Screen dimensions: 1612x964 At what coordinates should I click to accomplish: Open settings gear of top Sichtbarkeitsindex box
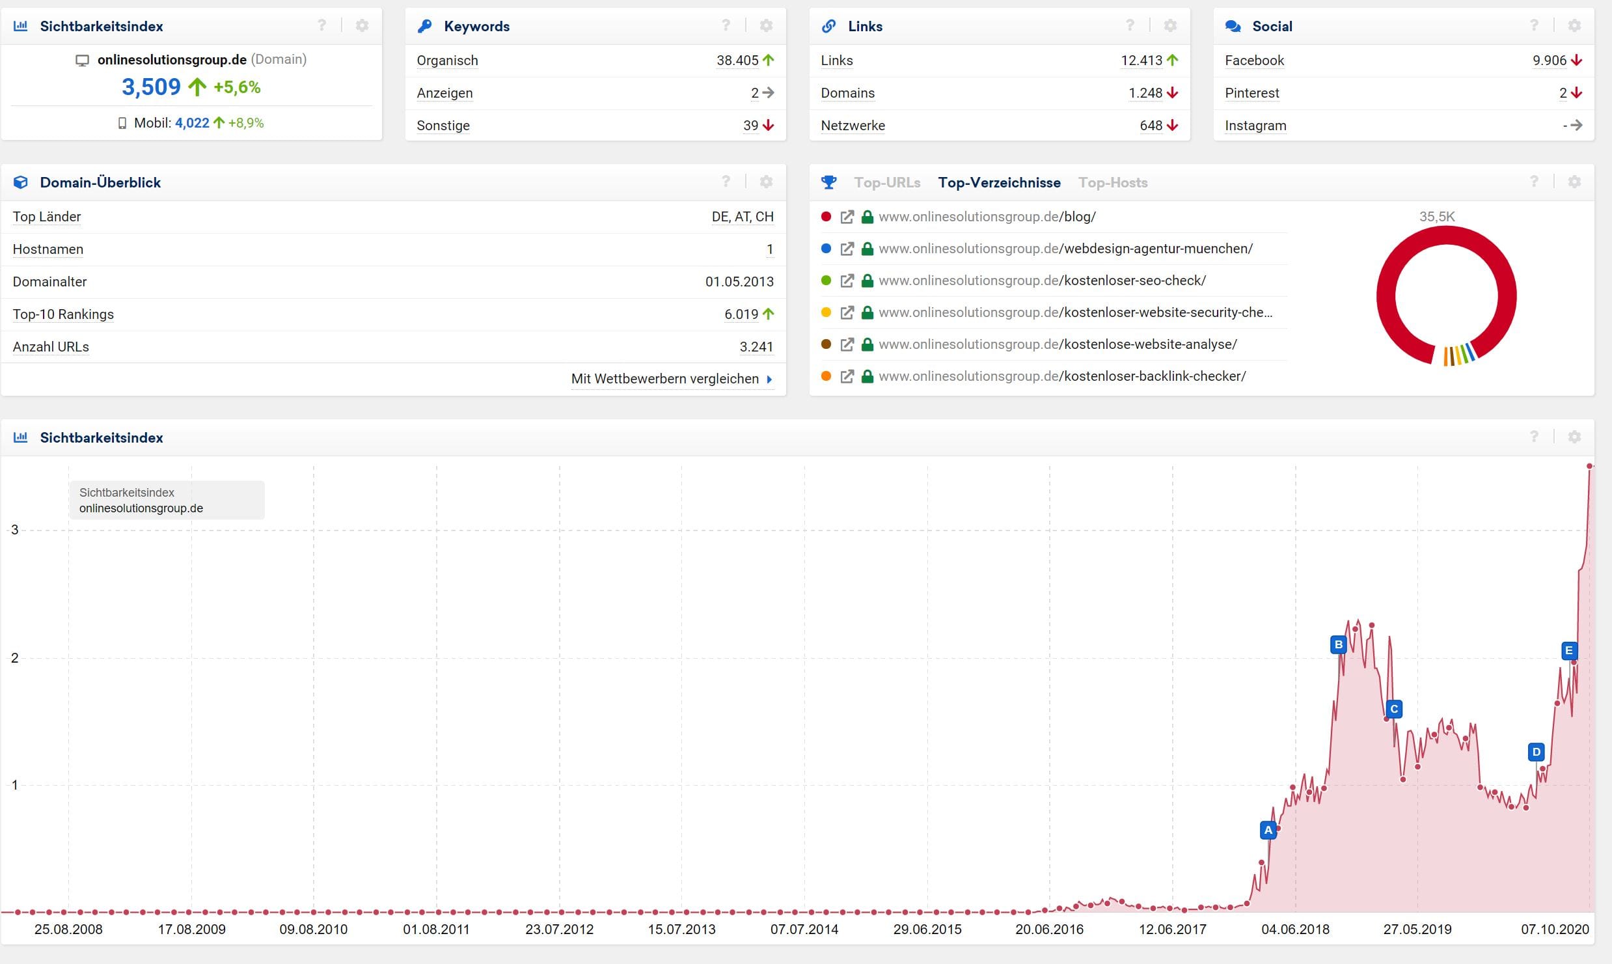click(362, 25)
